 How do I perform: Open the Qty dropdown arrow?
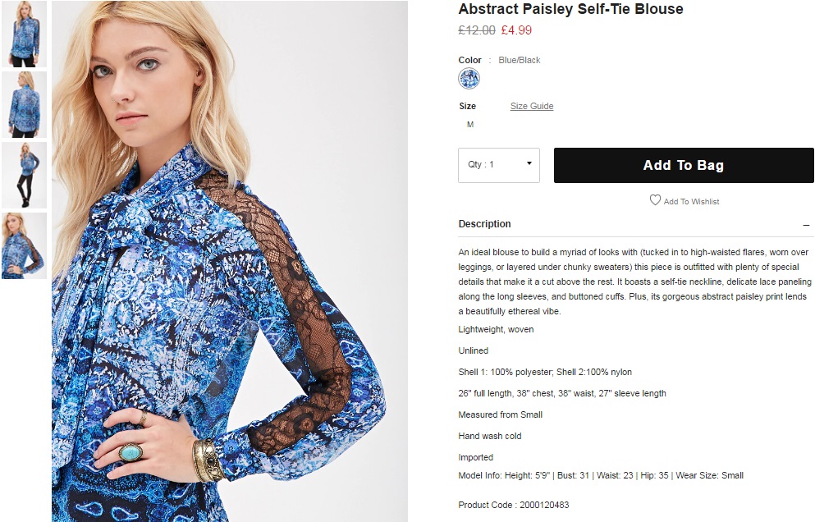coord(529,163)
